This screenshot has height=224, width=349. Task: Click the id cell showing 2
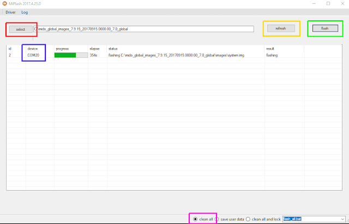[10, 55]
